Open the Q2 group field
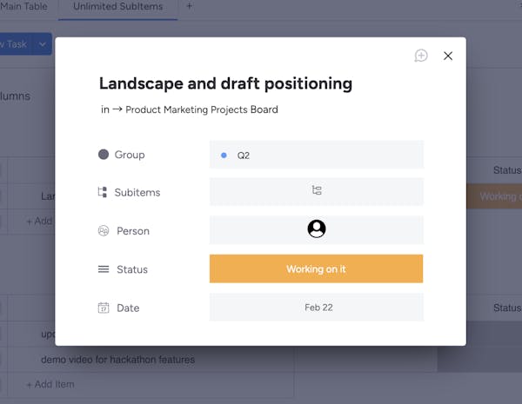 (x=317, y=155)
